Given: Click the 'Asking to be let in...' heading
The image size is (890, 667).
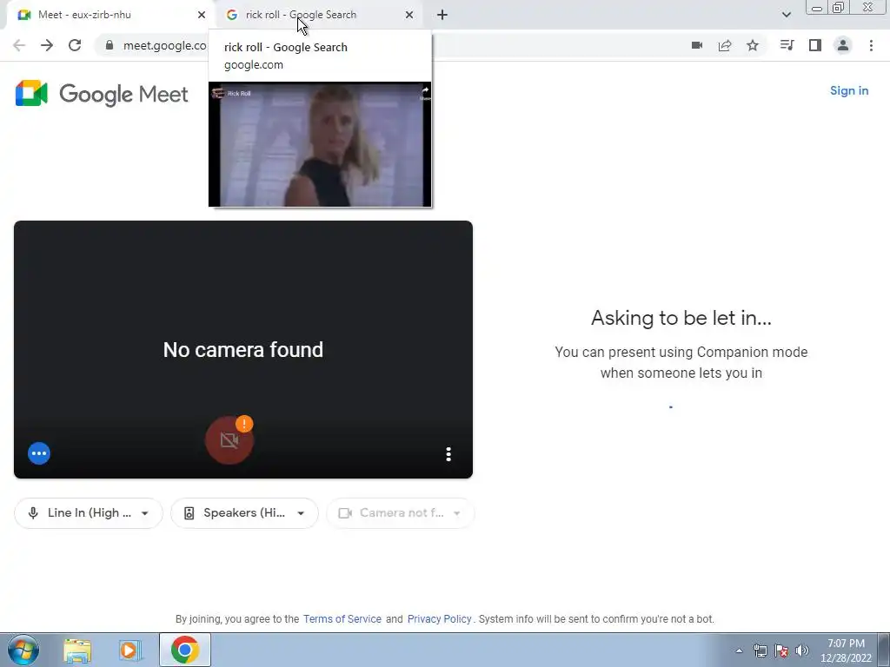Looking at the screenshot, I should 681,318.
